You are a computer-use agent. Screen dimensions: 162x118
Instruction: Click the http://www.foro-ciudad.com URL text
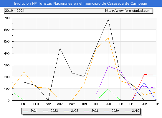click(x=128, y=11)
